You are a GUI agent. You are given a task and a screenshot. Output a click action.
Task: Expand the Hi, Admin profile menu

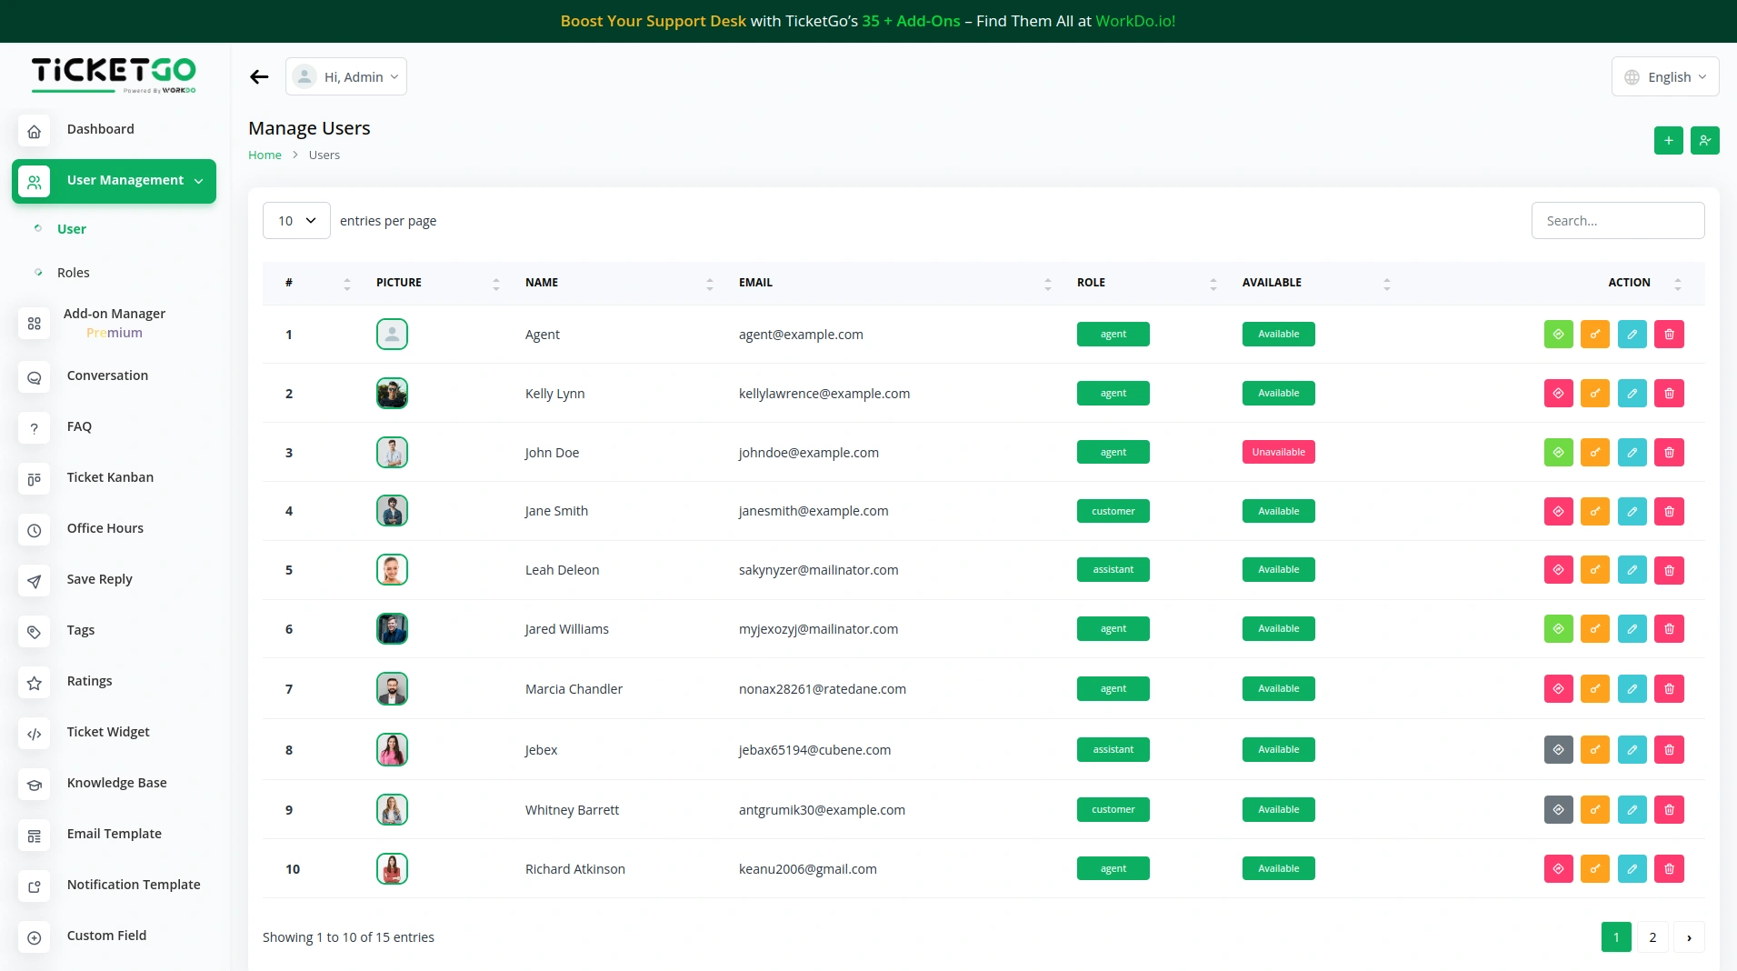coord(346,77)
